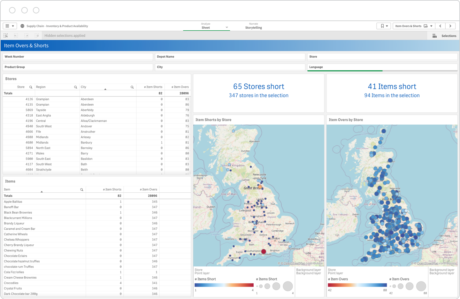Expand the bookmarks dropdown arrow
The height and width of the screenshot is (299, 460).
(387, 26)
